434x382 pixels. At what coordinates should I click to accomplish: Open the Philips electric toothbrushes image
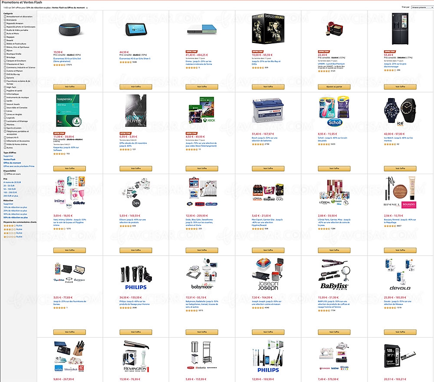(x=268, y=356)
